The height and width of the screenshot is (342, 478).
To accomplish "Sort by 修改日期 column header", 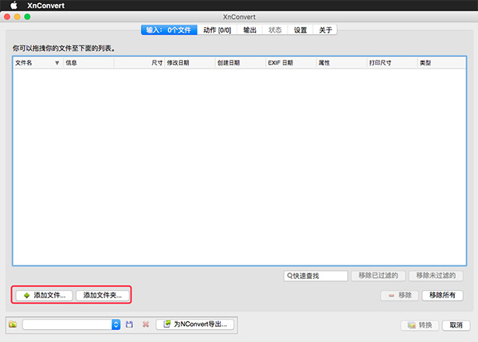I will point(190,63).
